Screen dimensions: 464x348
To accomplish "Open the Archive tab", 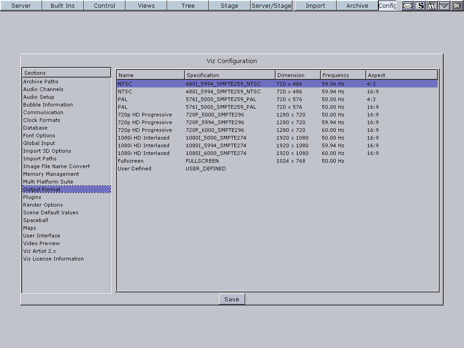I will [x=357, y=5].
